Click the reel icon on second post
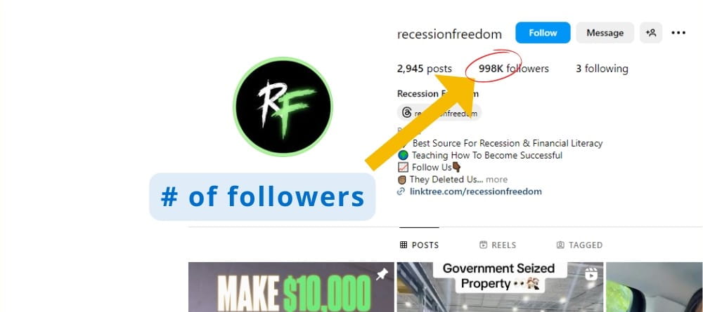This screenshot has height=312, width=703. [591, 274]
